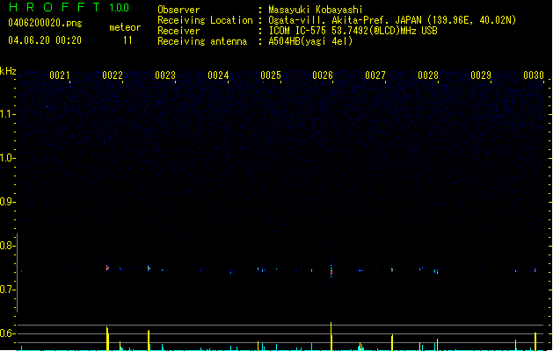Screen dimensions: 553x351
Task: Click the 1.1 kHz axis label
Action: tap(8, 114)
